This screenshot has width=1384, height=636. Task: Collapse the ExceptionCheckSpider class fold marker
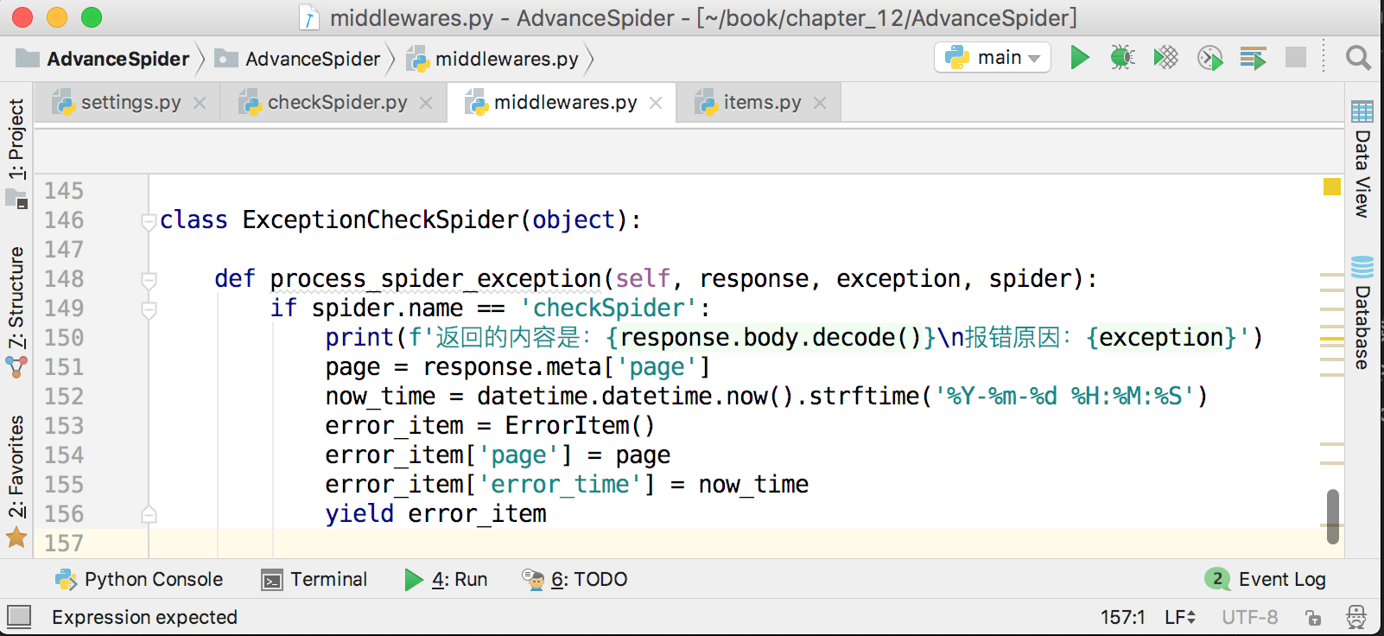(x=149, y=221)
